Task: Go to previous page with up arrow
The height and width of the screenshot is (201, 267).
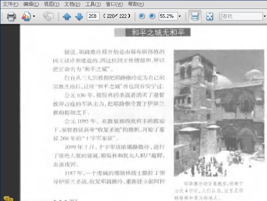Action: 67,16
